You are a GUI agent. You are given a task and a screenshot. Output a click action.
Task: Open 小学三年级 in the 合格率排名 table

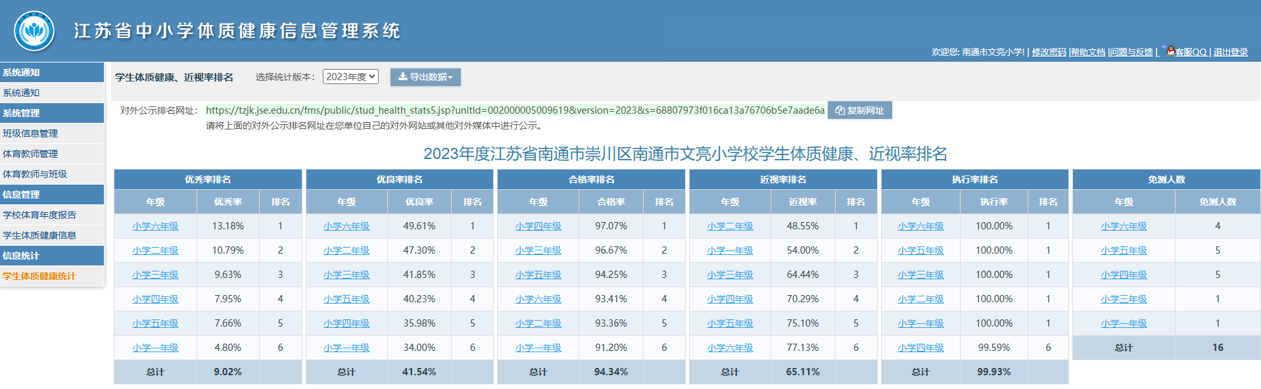[538, 250]
